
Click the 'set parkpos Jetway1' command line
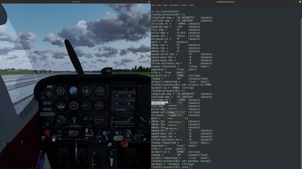click(x=181, y=161)
